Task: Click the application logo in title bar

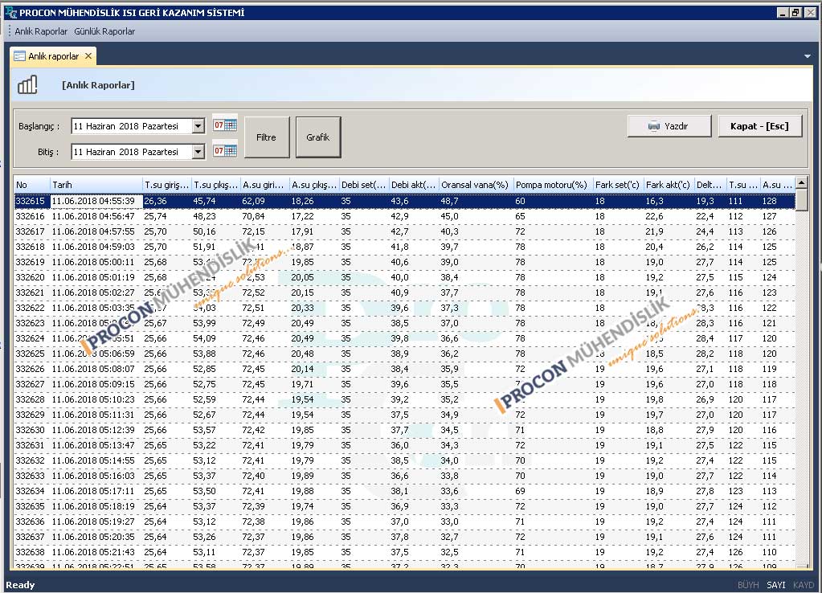Action: [10, 12]
